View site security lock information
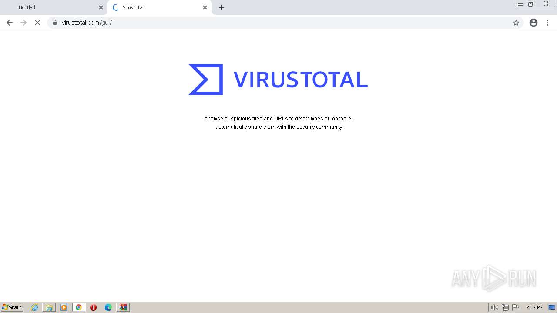 [55, 23]
